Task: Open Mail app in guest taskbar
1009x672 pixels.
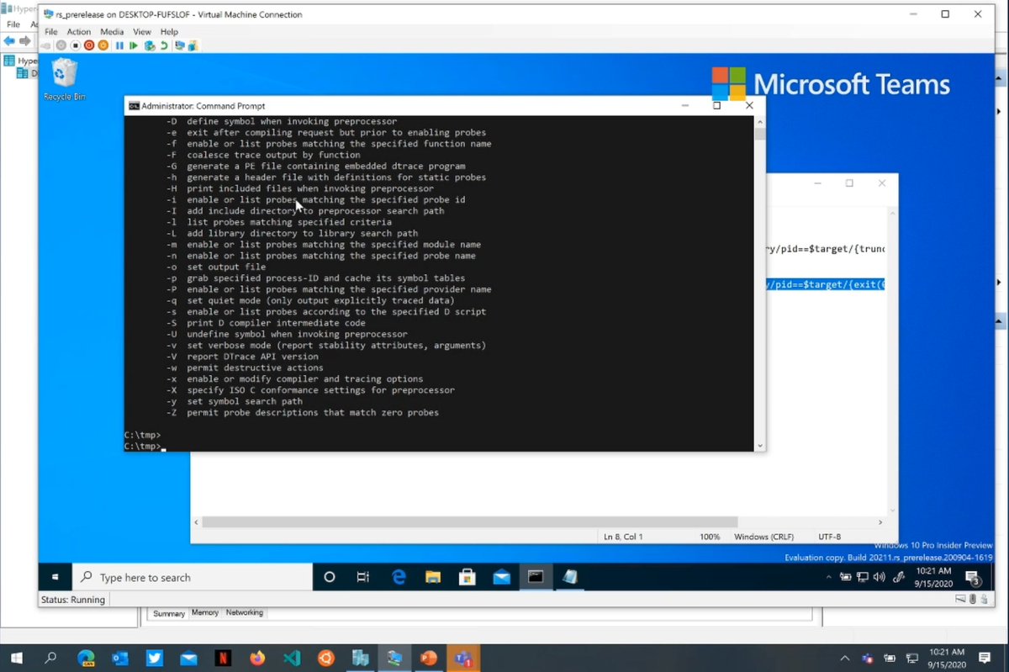Action: click(502, 577)
